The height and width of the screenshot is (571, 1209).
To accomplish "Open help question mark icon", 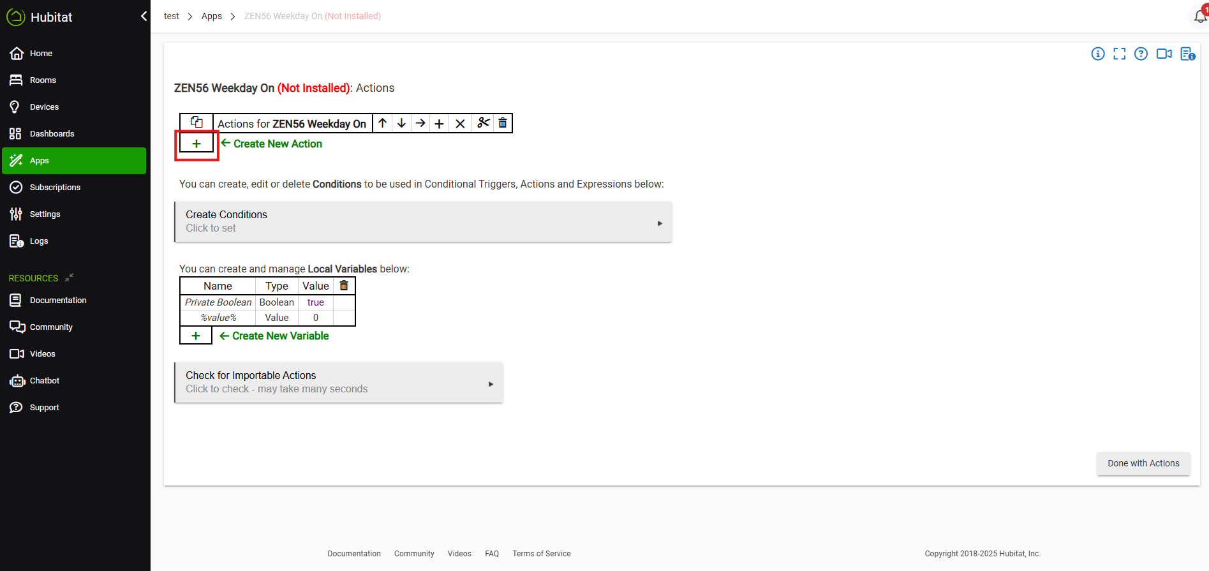I will tap(1141, 54).
